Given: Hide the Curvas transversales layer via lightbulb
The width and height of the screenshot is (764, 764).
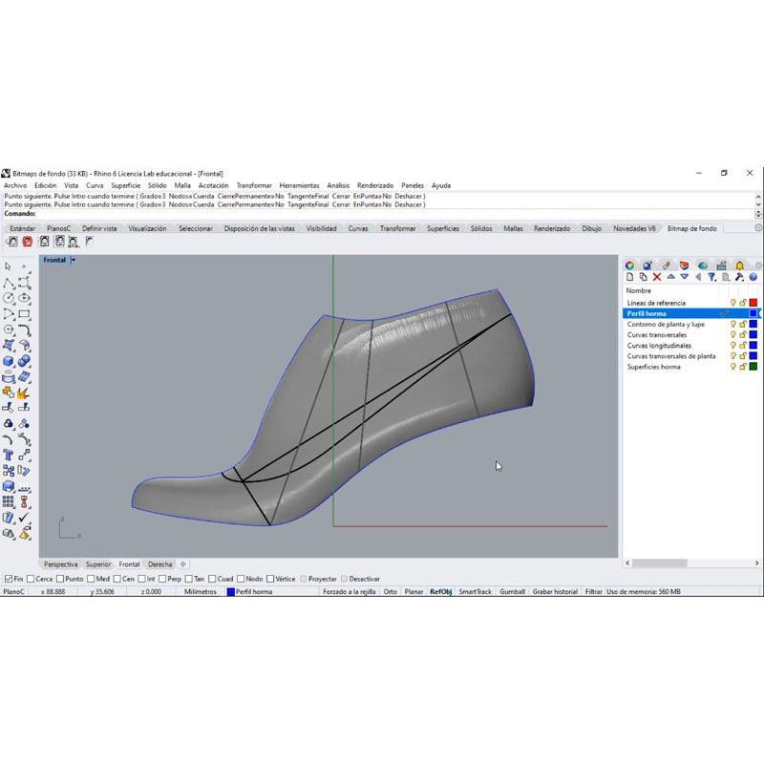Looking at the screenshot, I should click(733, 335).
